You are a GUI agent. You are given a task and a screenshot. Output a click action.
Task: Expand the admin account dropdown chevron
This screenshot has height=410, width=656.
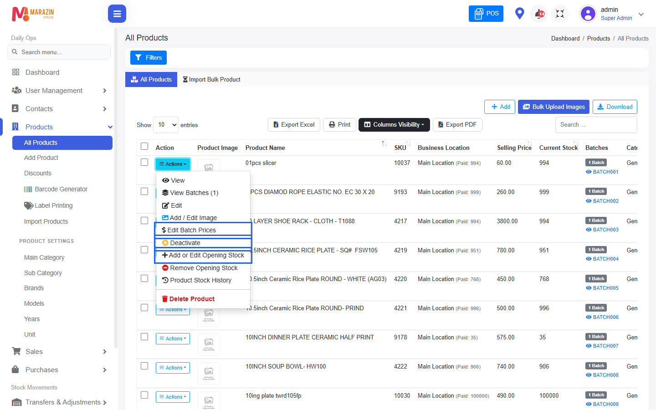[x=641, y=14]
